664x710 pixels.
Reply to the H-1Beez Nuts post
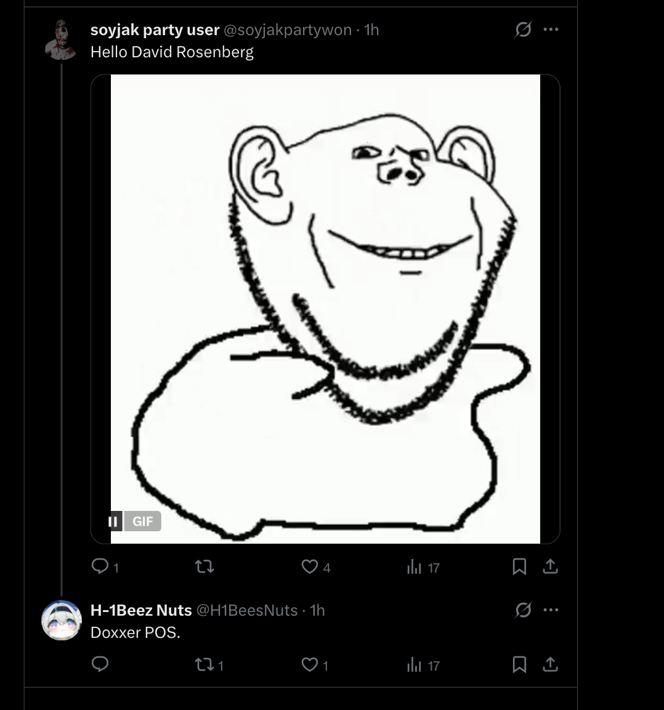100,664
